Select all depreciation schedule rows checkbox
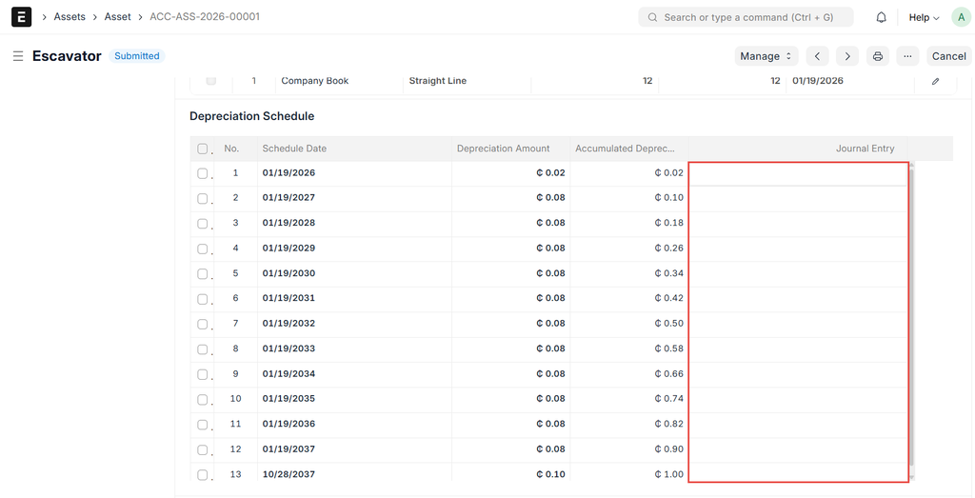The height and width of the screenshot is (498, 975). [x=202, y=149]
